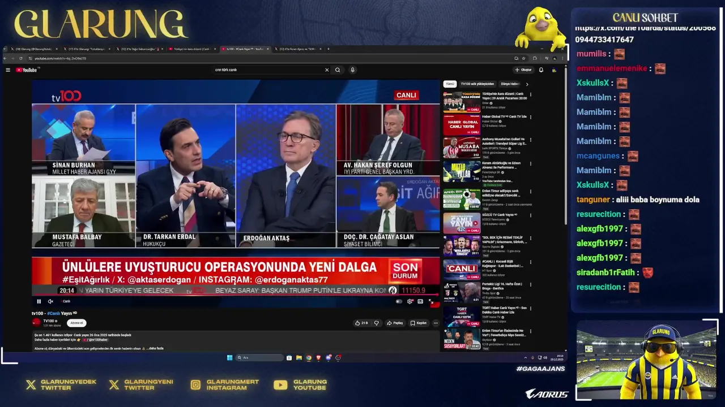Open Anthony Musaba goller video thumbnail

(462, 148)
